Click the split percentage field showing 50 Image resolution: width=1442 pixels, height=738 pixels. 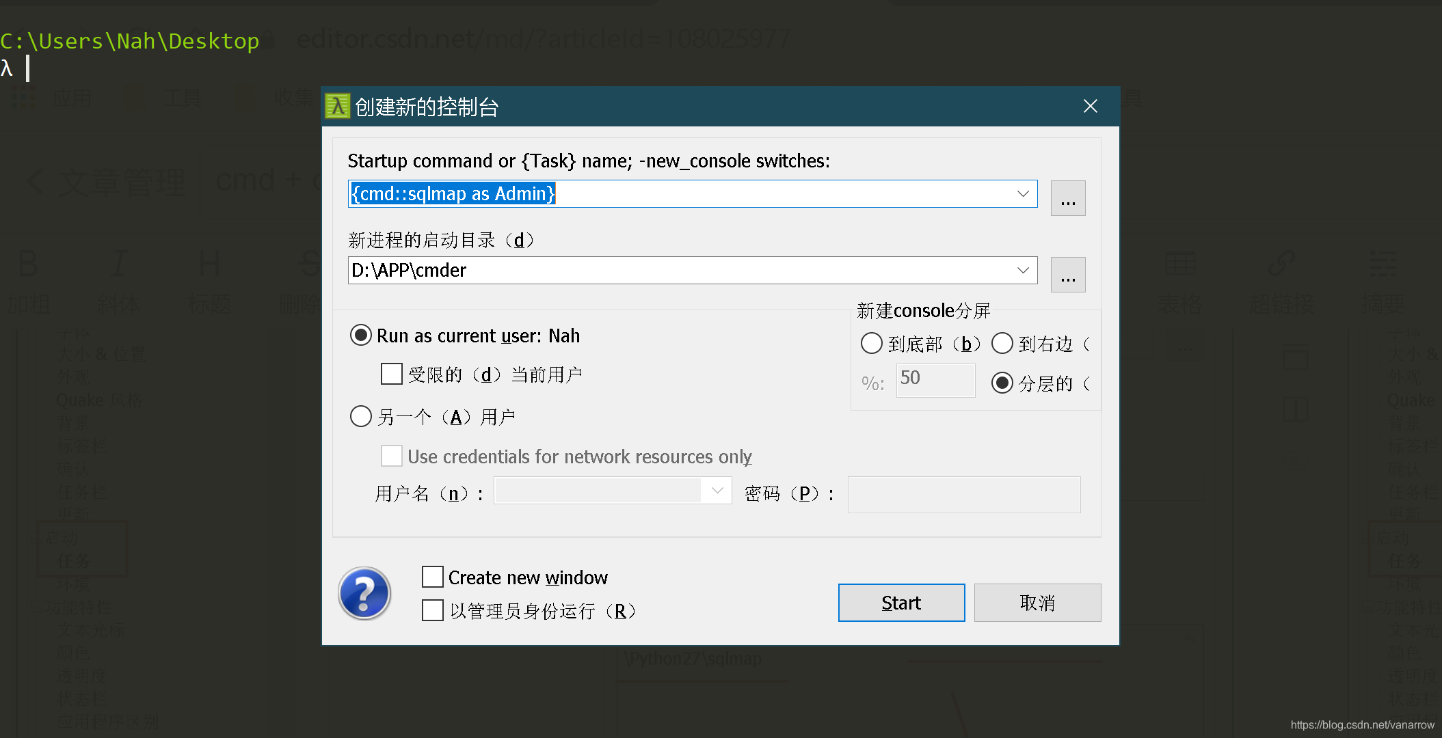click(x=935, y=380)
